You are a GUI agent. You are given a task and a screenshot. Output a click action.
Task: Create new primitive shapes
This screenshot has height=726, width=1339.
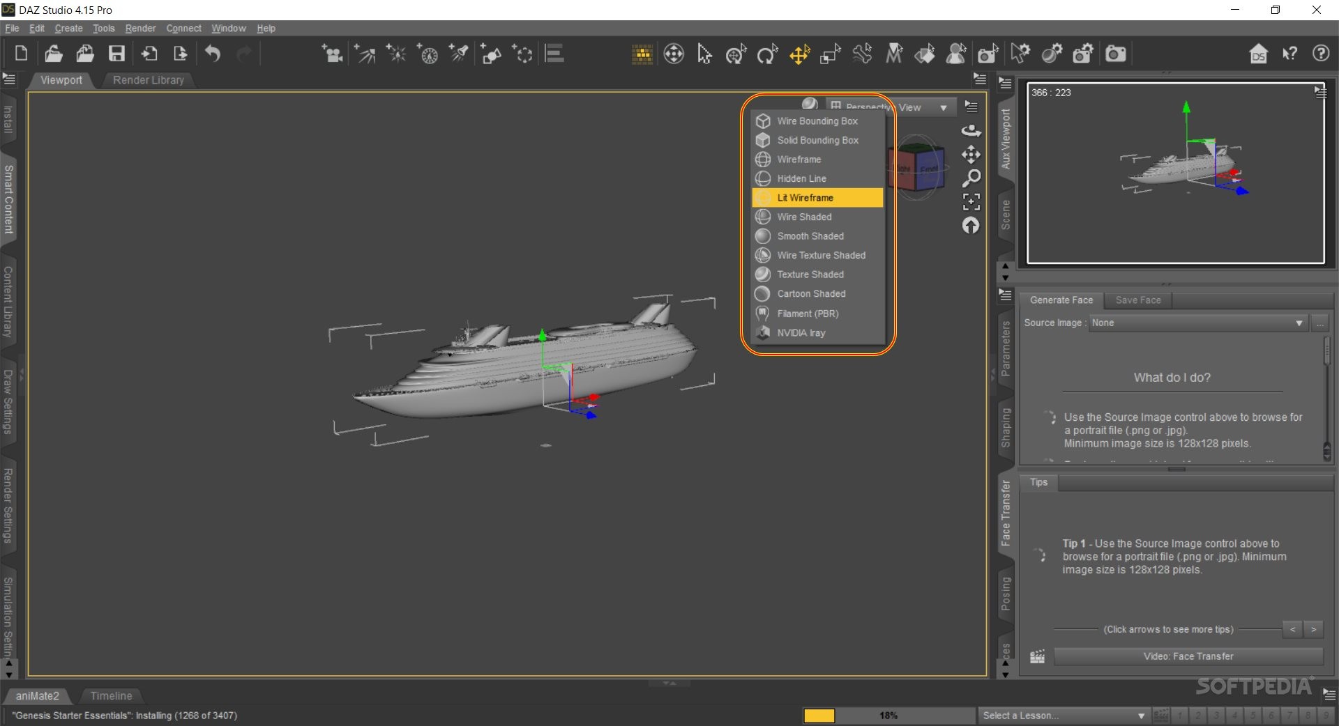click(491, 54)
